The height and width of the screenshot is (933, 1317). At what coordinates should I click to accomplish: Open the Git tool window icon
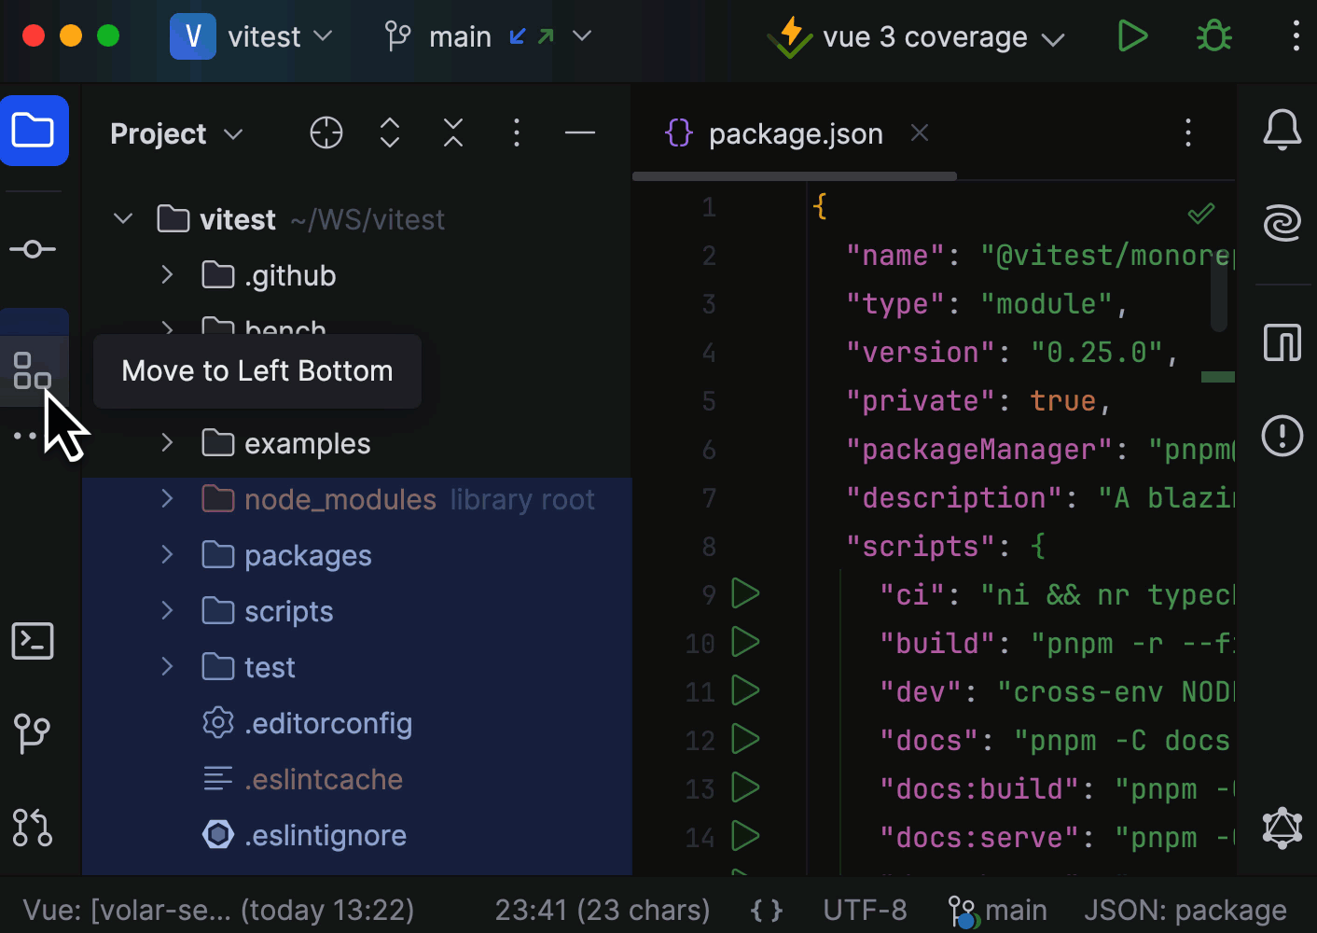(33, 733)
